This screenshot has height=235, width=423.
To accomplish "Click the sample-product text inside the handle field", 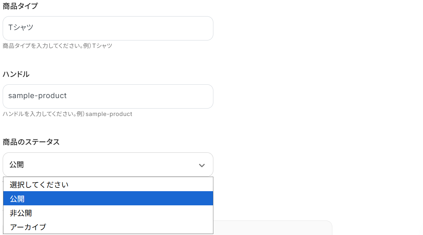I will (x=37, y=96).
